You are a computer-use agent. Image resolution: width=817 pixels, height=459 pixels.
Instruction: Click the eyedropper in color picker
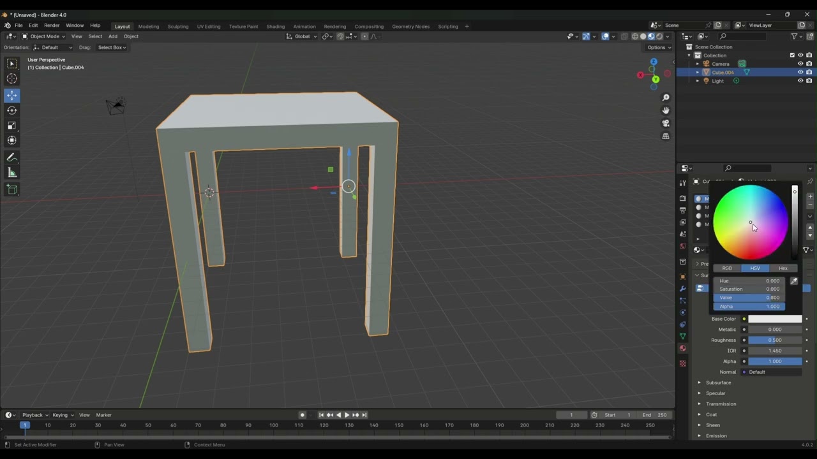(x=794, y=281)
